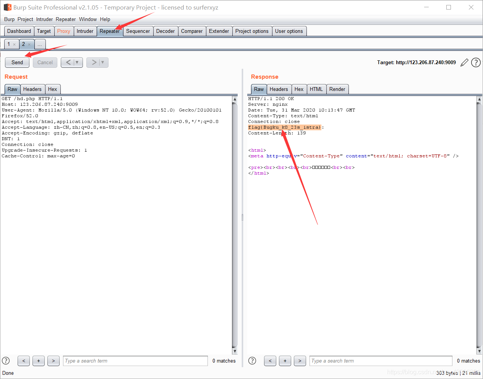The width and height of the screenshot is (483, 379).
Task: Click the response search term input field
Action: pos(381,361)
